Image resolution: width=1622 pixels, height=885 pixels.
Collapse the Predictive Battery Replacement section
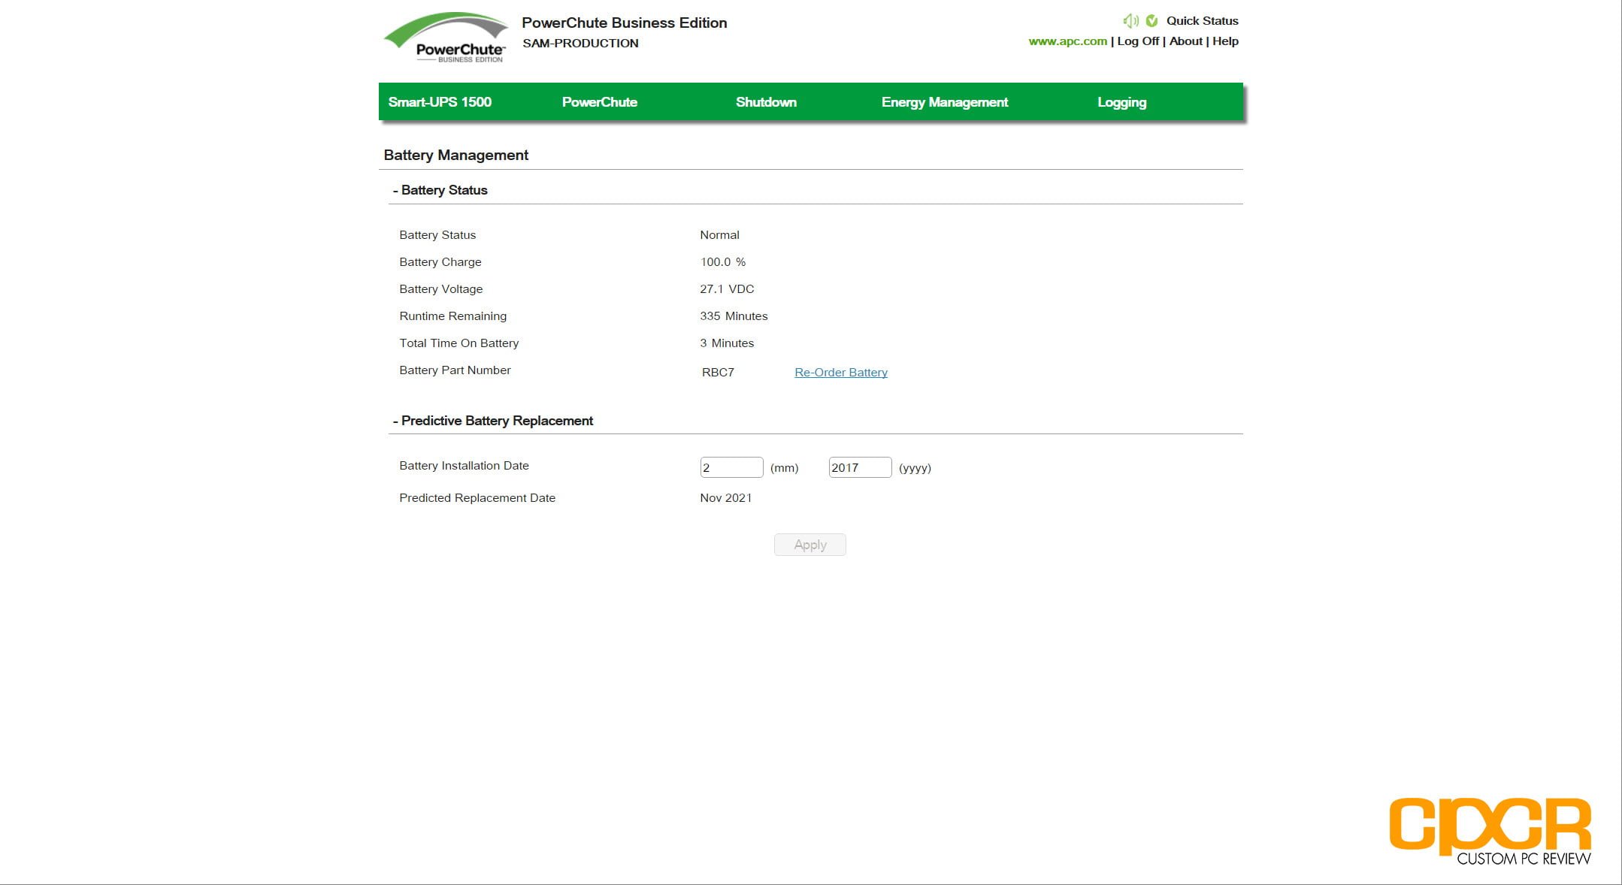pyautogui.click(x=493, y=421)
